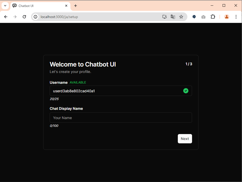Image resolution: width=242 pixels, height=182 pixels.
Task: Open the browser profile avatar
Action: coord(227,16)
